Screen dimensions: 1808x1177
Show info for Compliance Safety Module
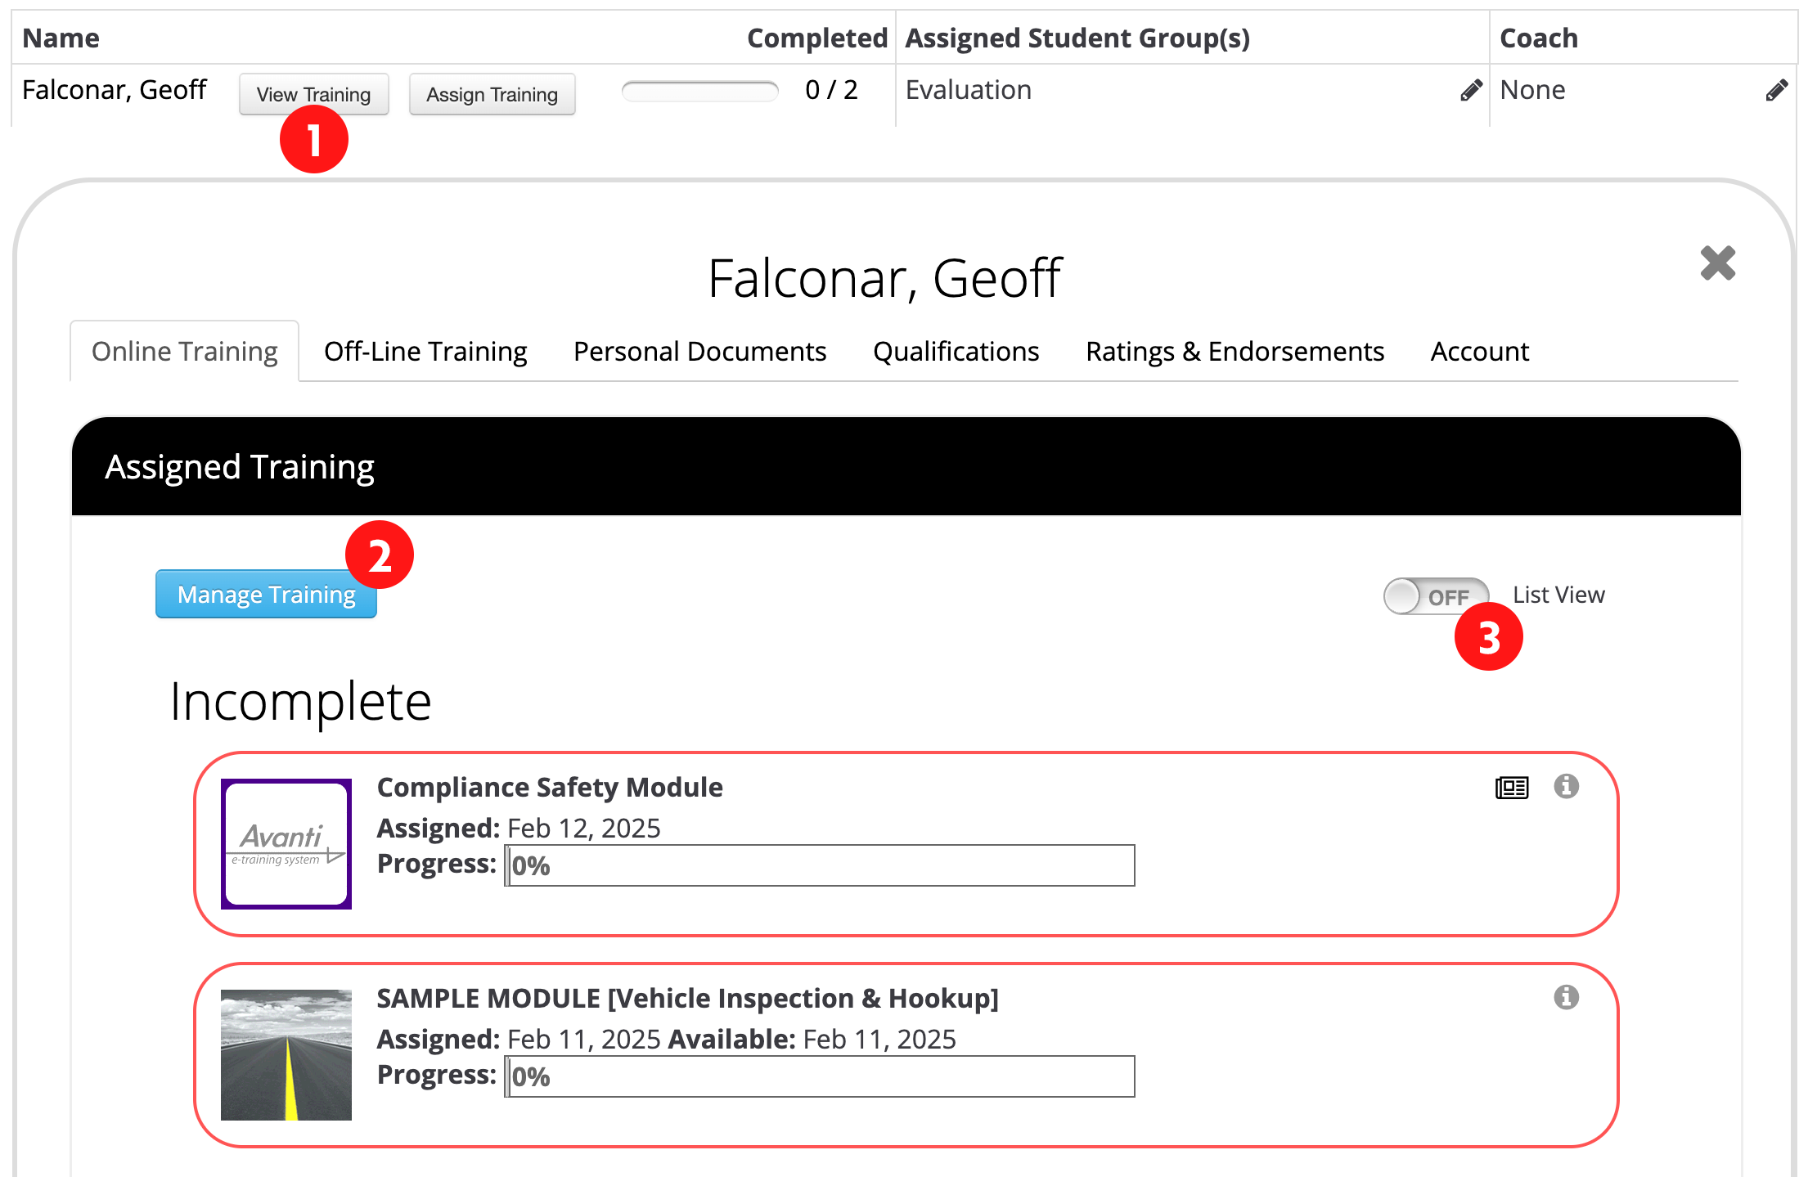1566,787
